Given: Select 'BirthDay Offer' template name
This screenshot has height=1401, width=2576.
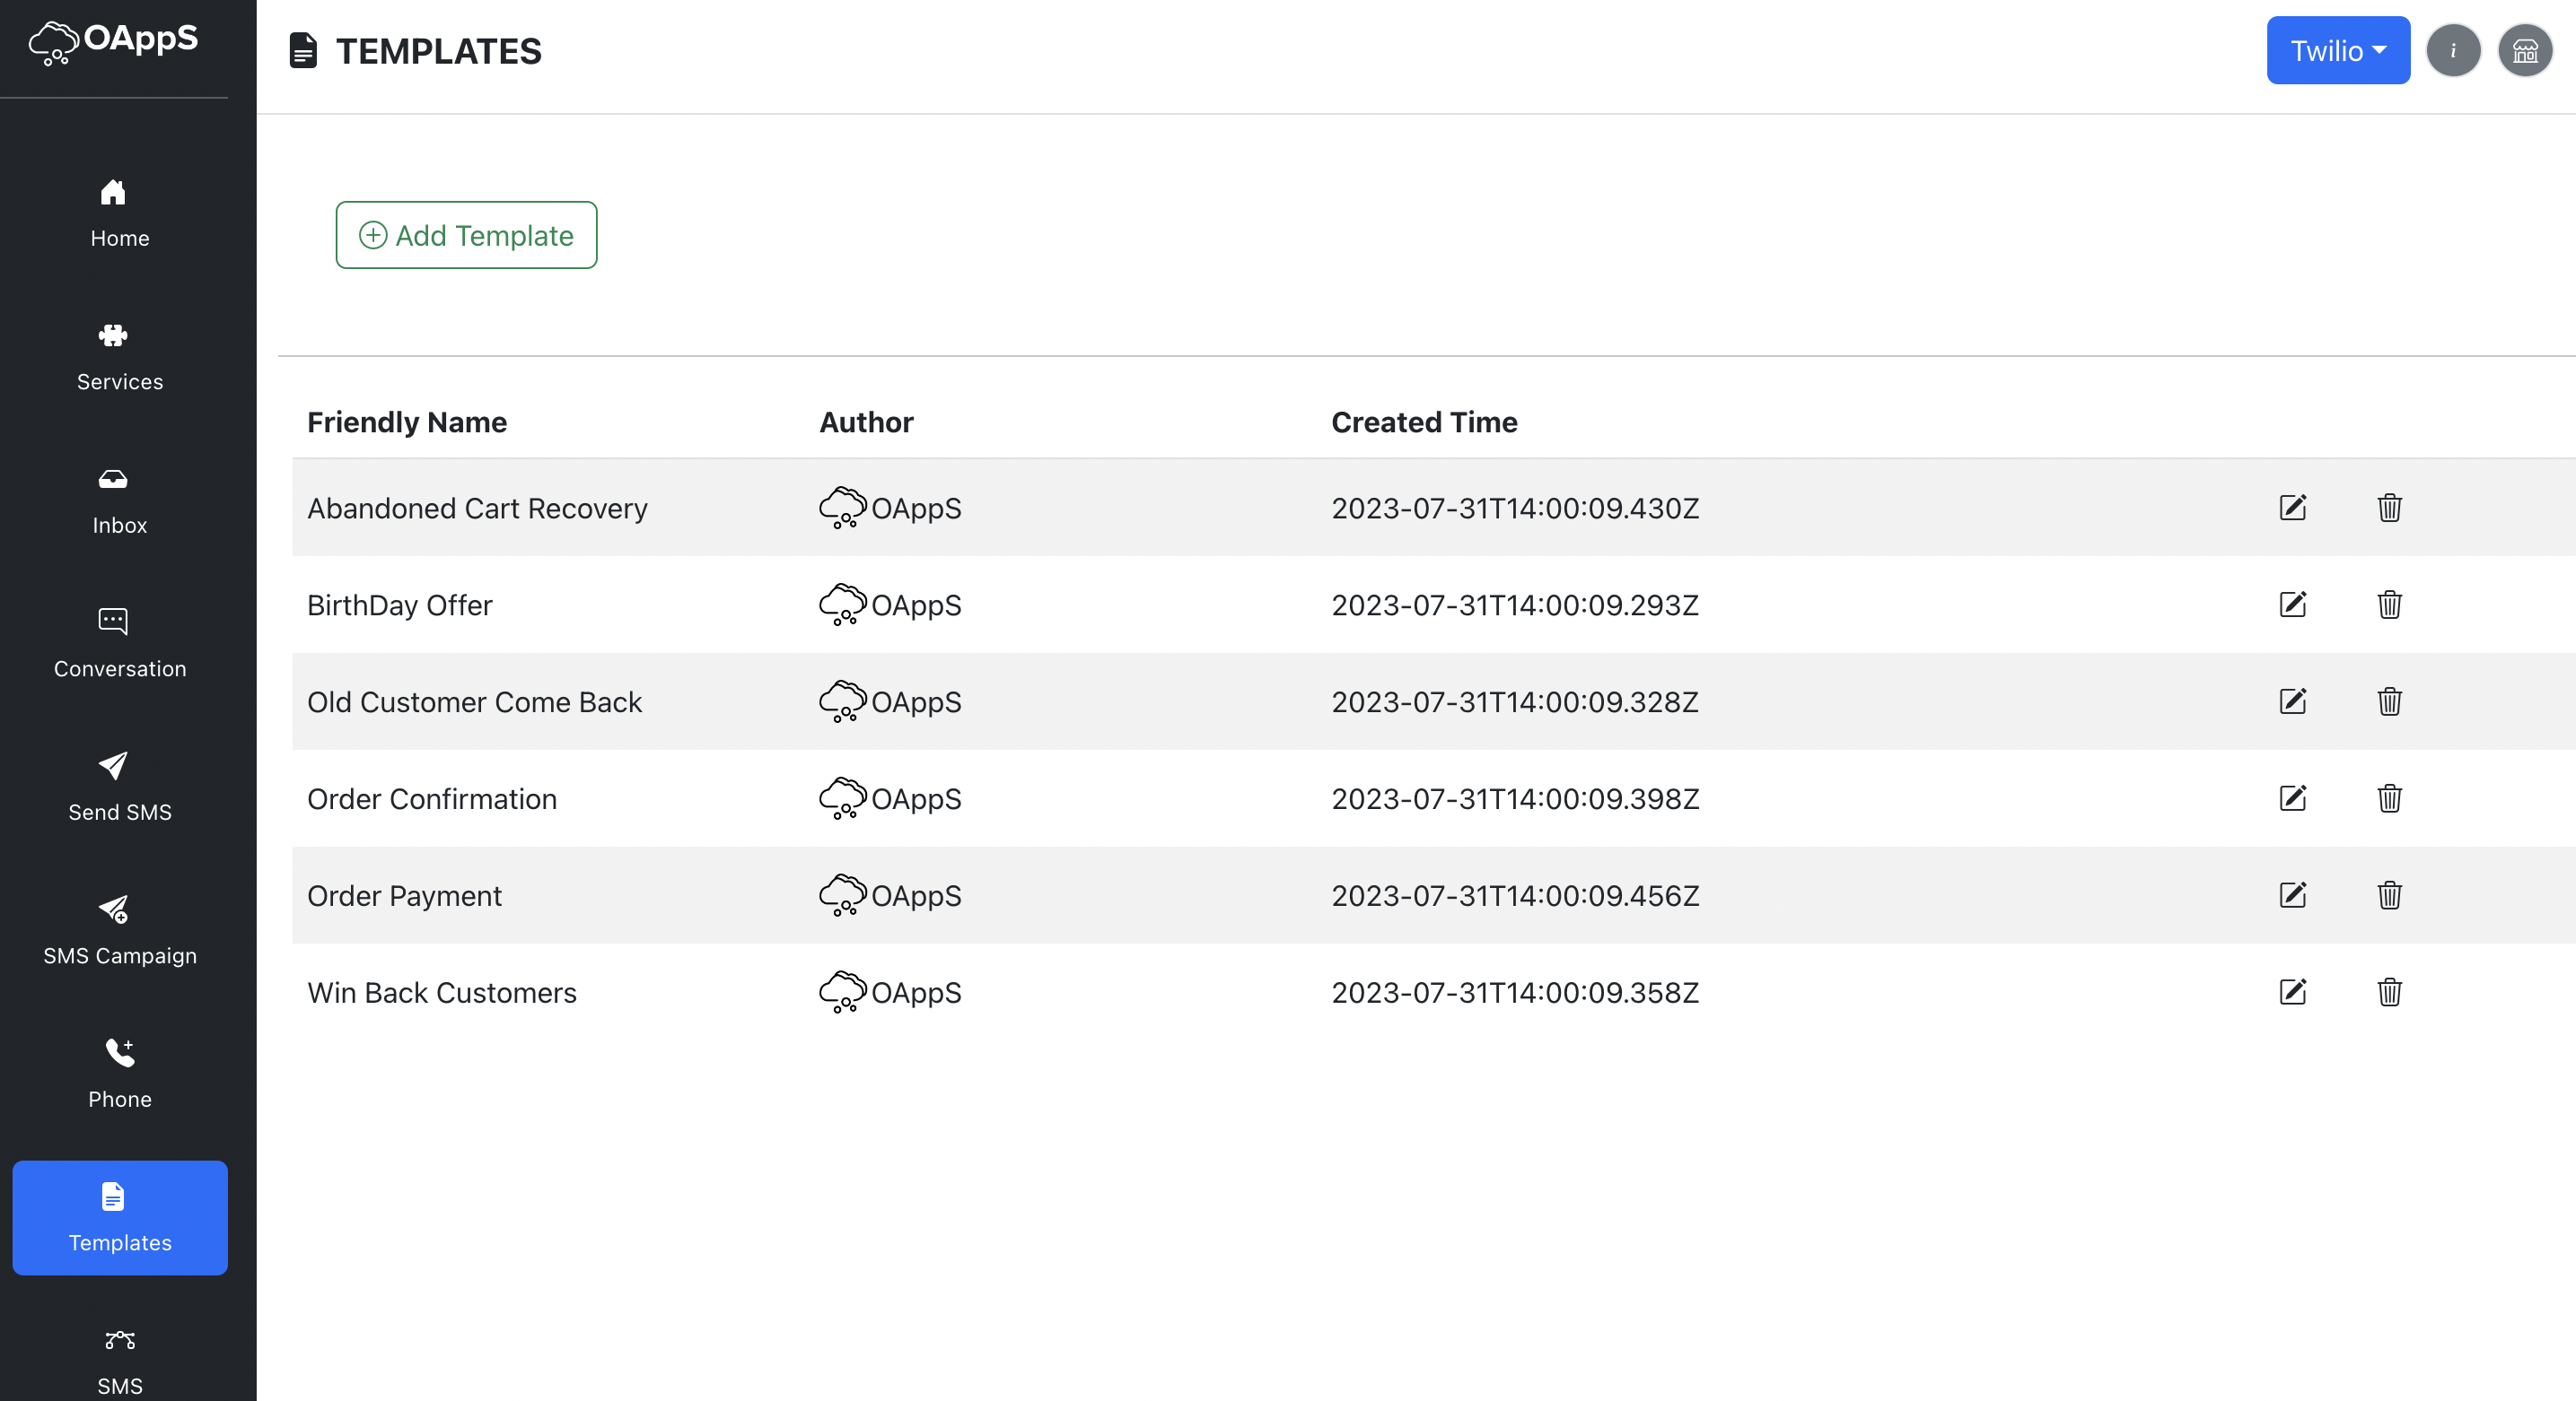Looking at the screenshot, I should [x=400, y=605].
